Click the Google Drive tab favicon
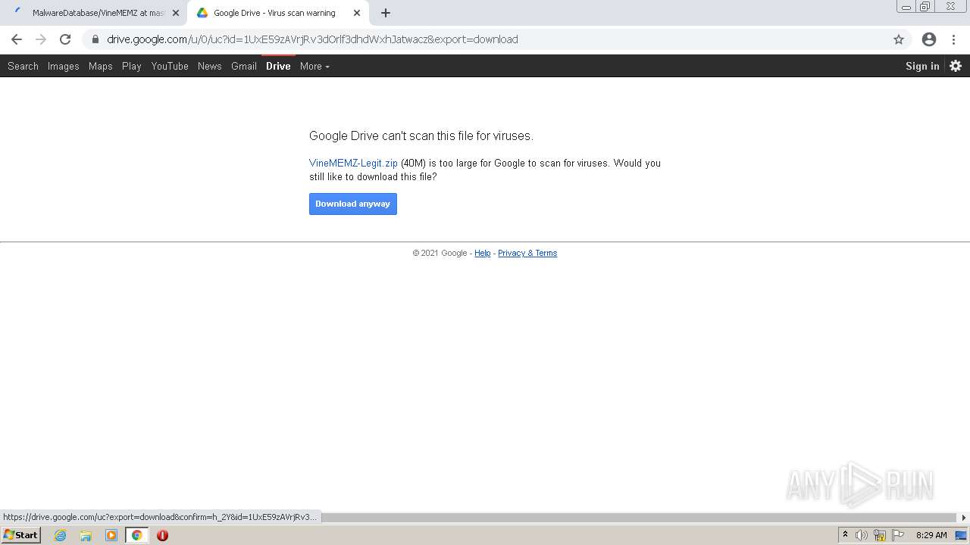This screenshot has width=970, height=545. tap(202, 13)
